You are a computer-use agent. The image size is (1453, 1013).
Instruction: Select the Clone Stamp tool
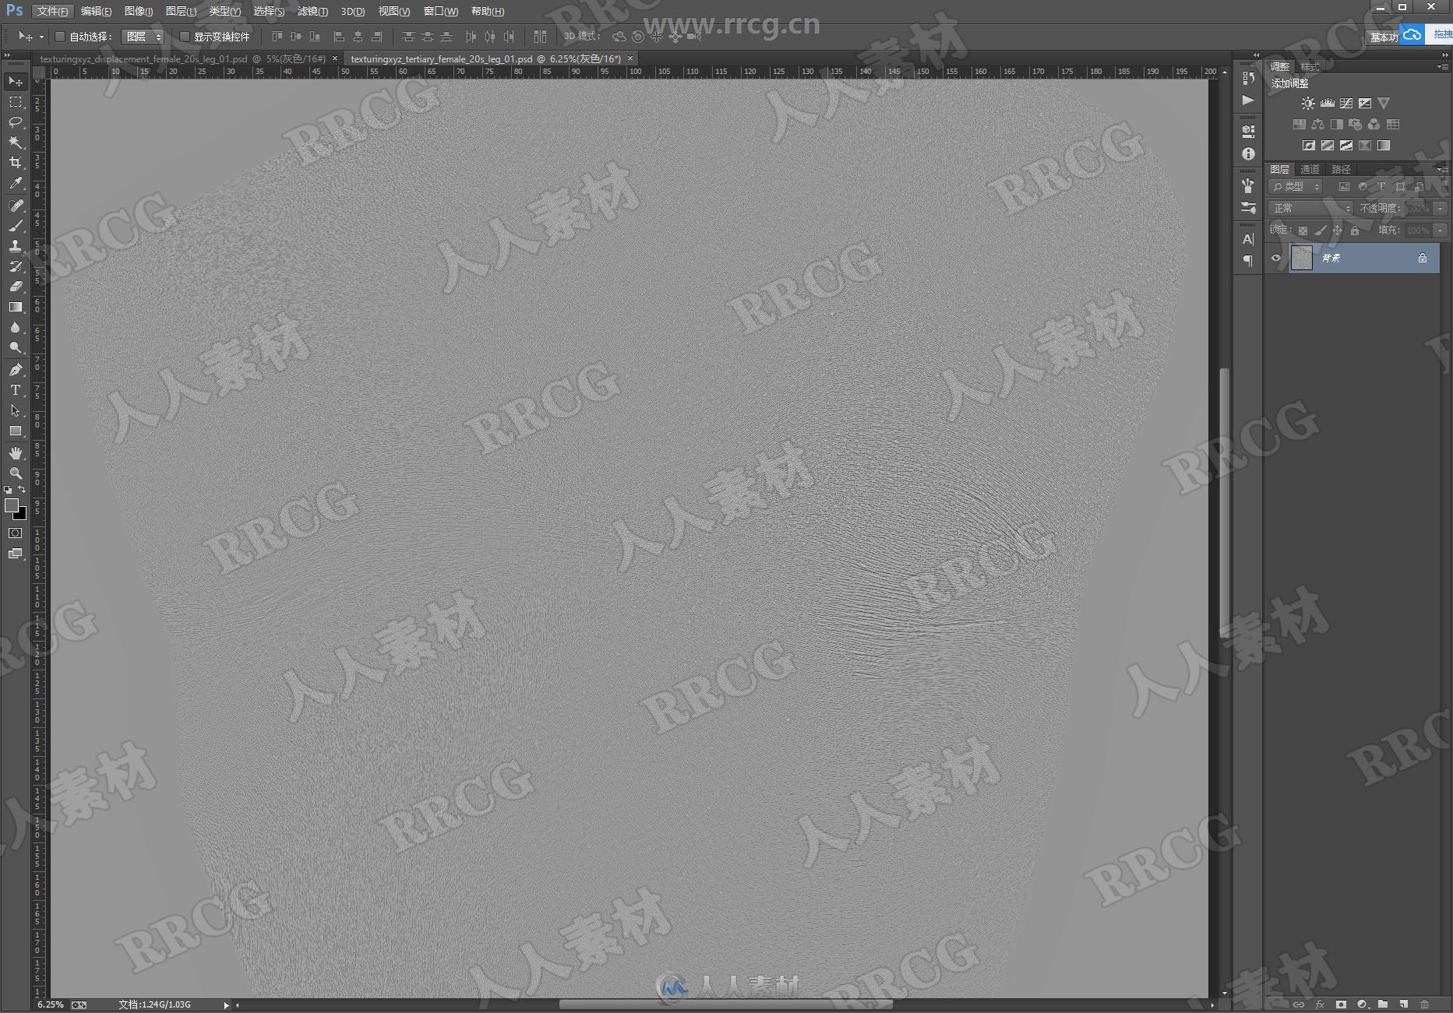[x=15, y=246]
